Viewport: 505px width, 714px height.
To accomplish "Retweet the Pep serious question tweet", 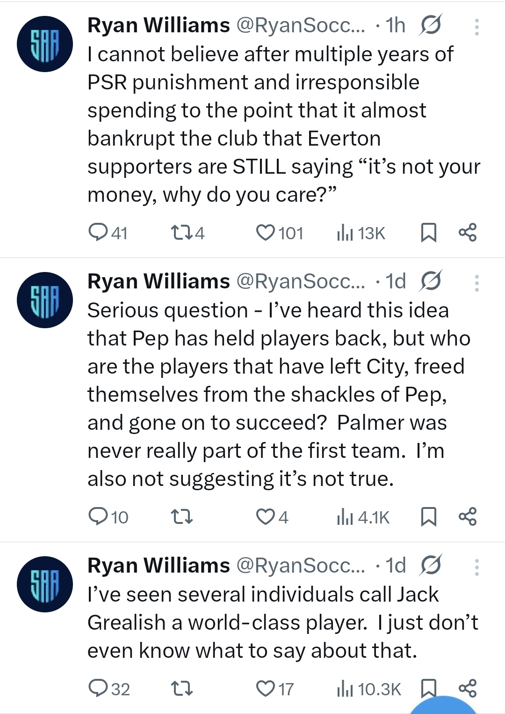I will tap(182, 516).
